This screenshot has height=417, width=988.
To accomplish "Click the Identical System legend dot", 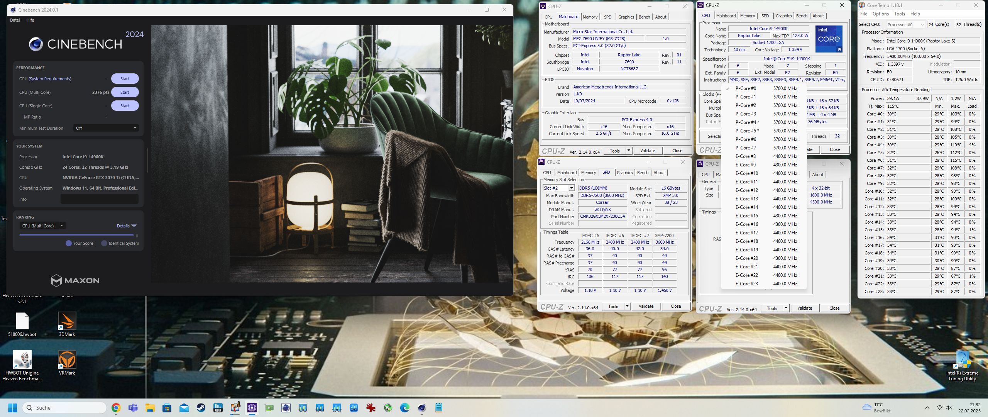I will point(104,243).
